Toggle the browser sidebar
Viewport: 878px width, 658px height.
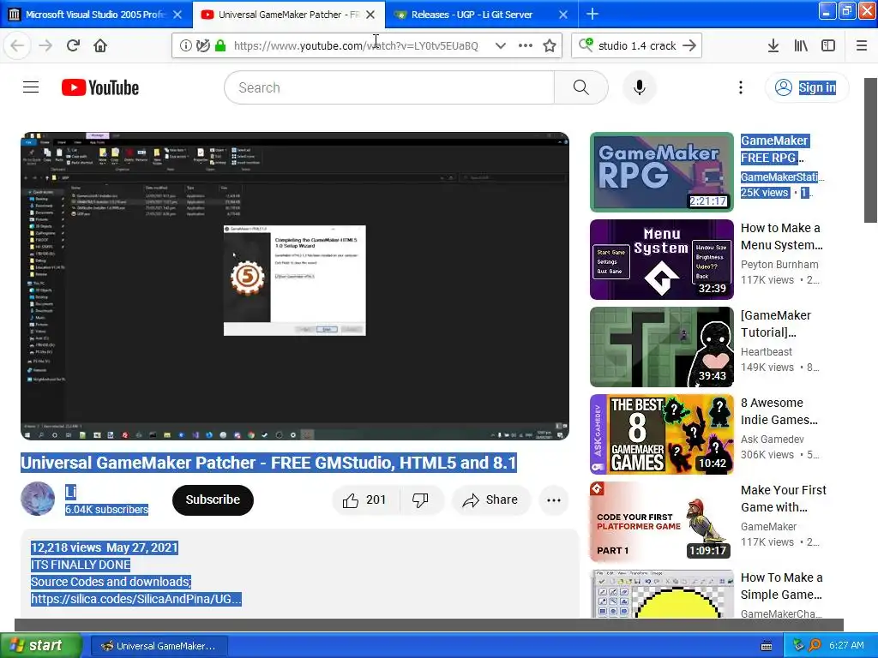(x=828, y=46)
